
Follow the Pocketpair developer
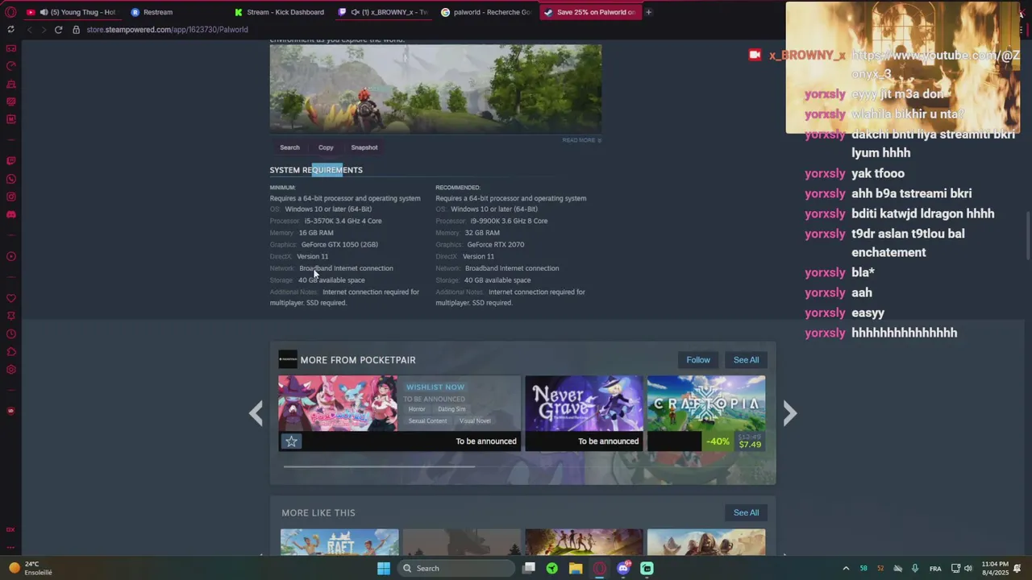(x=698, y=360)
